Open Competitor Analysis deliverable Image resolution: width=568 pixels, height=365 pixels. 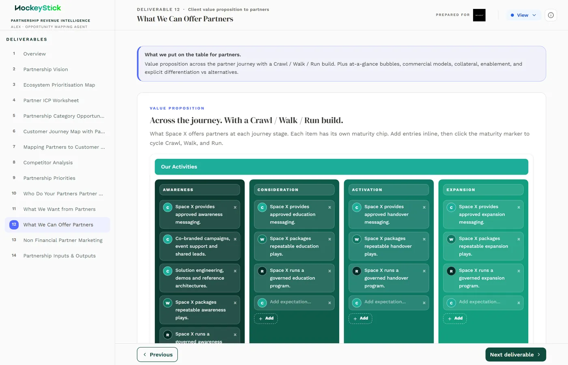[x=57, y=162]
